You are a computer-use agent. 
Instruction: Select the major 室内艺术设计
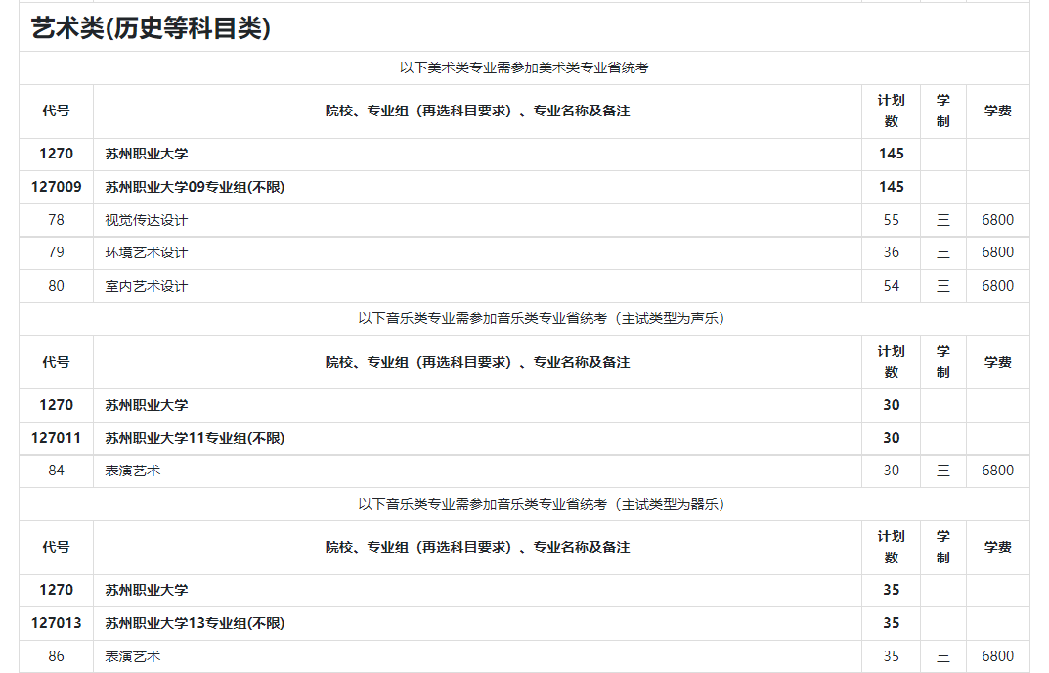147,286
